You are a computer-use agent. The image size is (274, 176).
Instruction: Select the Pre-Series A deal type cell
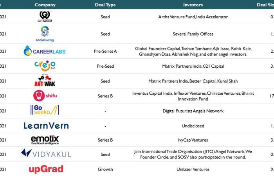tap(105, 51)
